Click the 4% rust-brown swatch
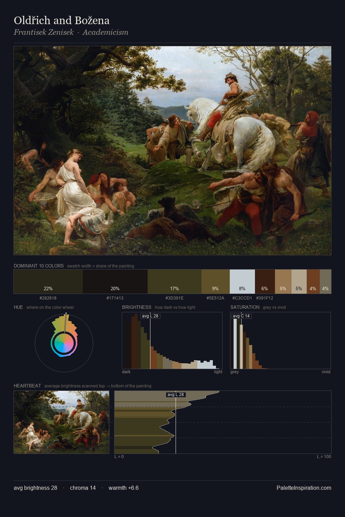345x517 pixels. click(x=313, y=282)
